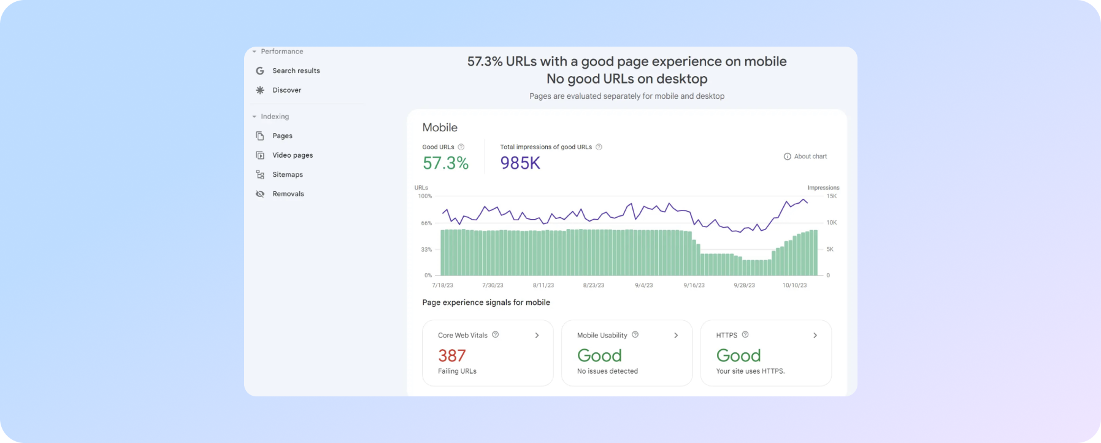Click Good under Mobile Usability
This screenshot has height=443, width=1101.
pos(599,356)
